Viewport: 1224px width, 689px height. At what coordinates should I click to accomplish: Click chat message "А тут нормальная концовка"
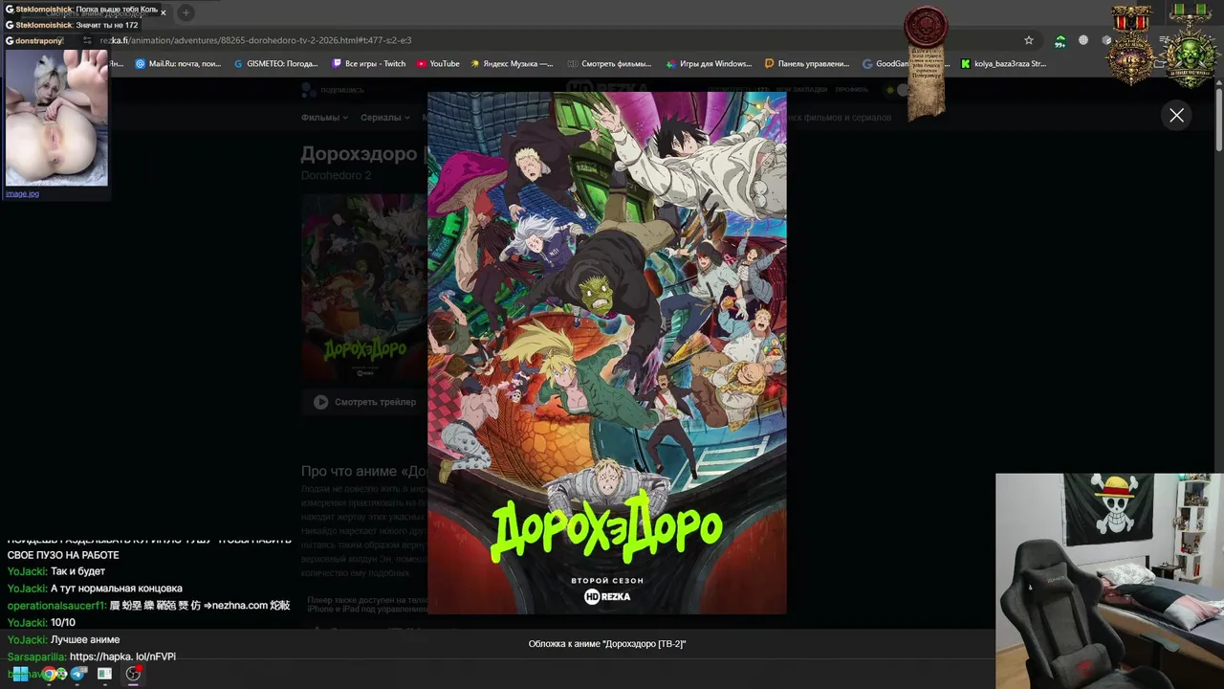point(116,589)
